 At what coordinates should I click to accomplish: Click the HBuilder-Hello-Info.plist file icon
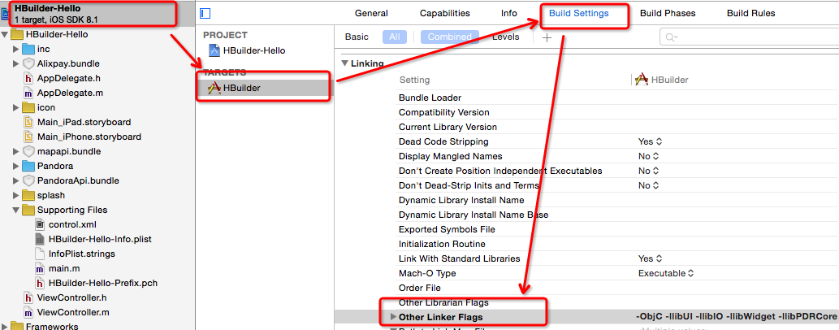tap(40, 239)
